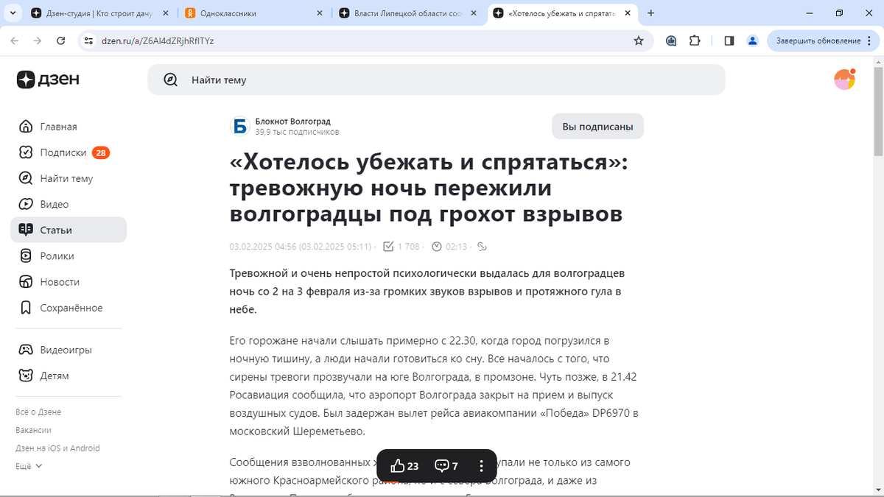Open the browser extensions puzzle icon
The height and width of the screenshot is (497, 884).
tap(695, 40)
